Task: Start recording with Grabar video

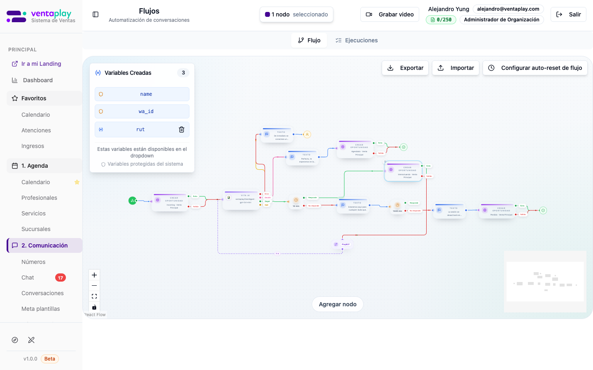Action: pyautogui.click(x=390, y=14)
